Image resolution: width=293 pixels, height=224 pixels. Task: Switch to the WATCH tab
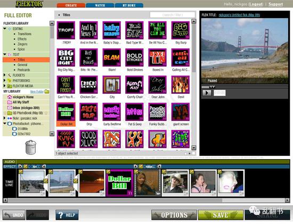click(x=100, y=5)
